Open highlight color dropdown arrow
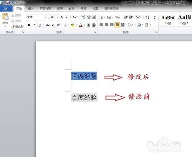 [x=76, y=25]
